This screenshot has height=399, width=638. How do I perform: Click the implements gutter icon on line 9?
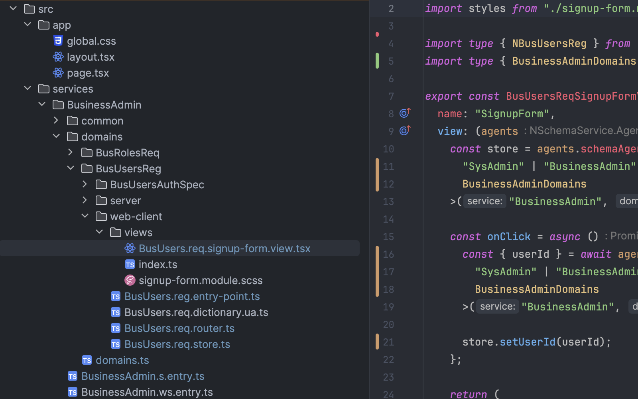[x=405, y=130]
